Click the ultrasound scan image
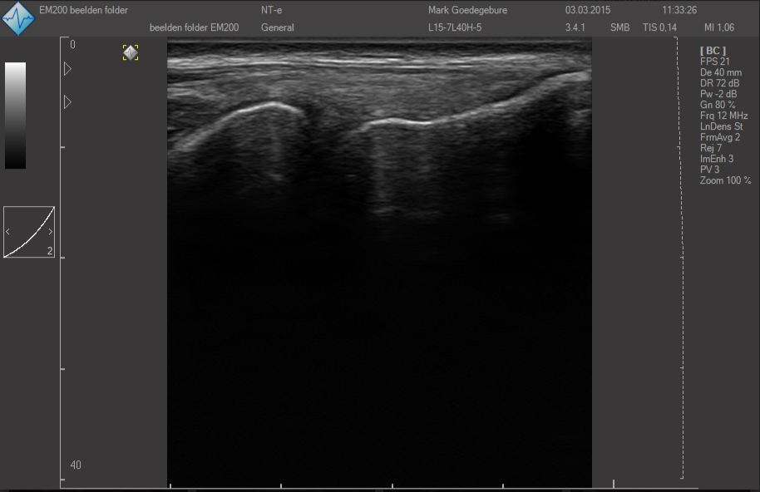The width and height of the screenshot is (760, 492). point(379,264)
